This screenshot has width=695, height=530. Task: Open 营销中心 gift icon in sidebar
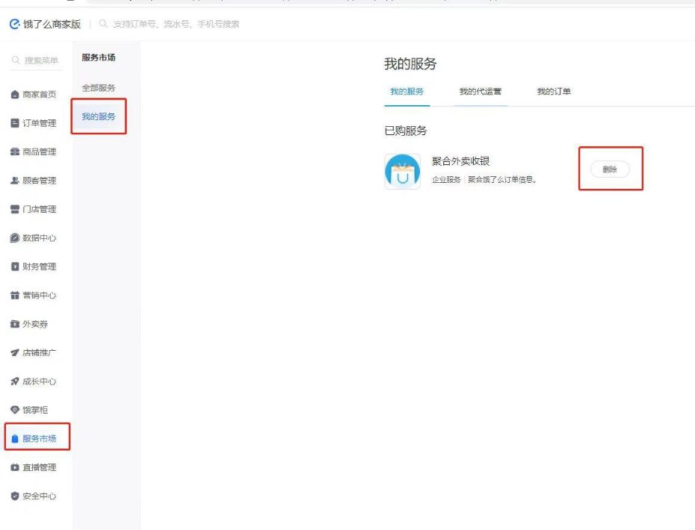[x=15, y=296]
